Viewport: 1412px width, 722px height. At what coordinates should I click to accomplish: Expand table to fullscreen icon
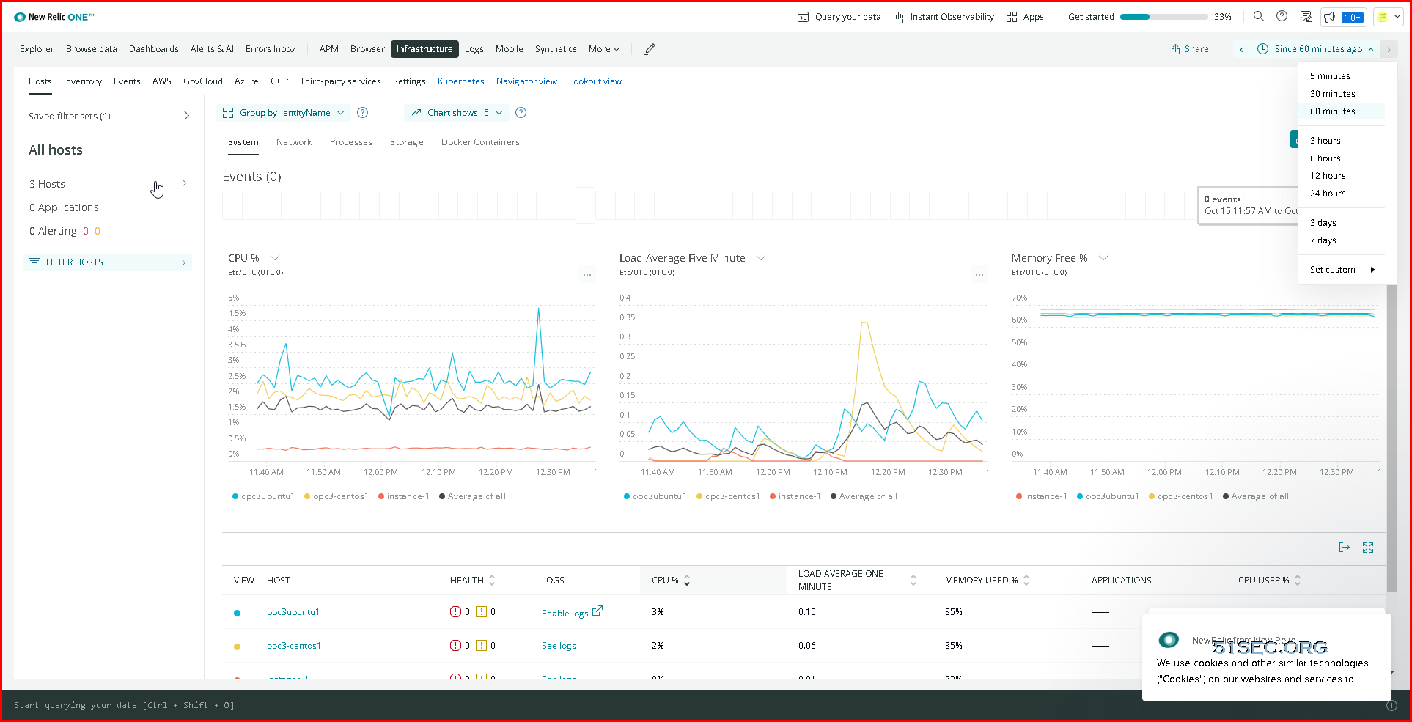1368,548
